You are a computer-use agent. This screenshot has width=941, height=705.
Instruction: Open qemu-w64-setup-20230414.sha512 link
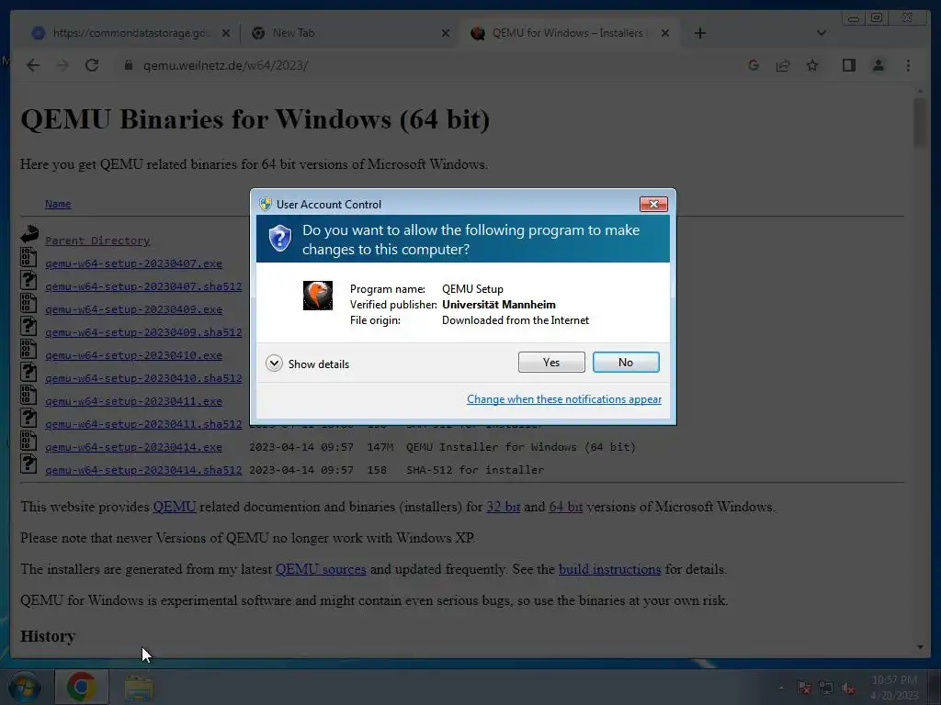pyautogui.click(x=143, y=470)
